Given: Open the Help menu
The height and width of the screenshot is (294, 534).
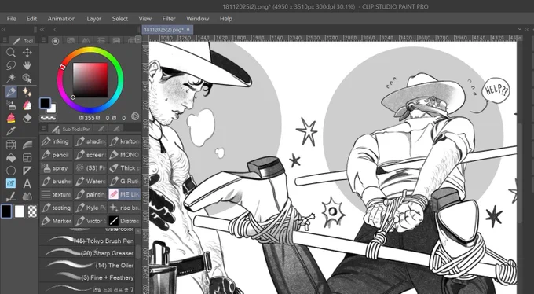Looking at the screenshot, I should tap(226, 19).
